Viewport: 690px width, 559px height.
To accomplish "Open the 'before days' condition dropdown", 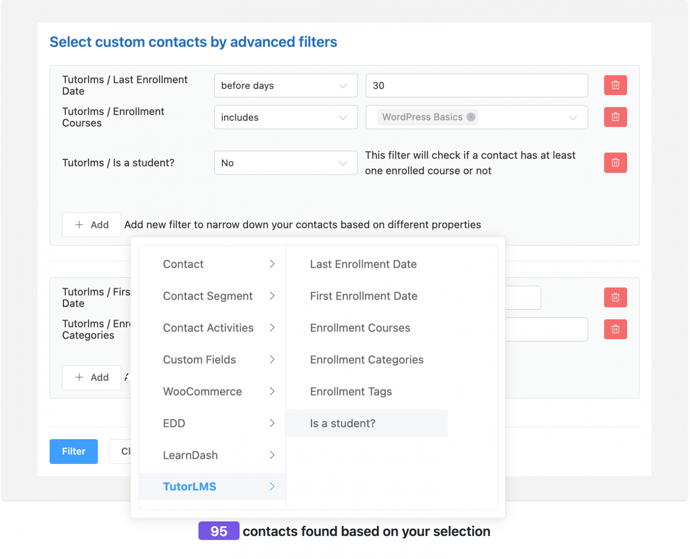I will click(285, 85).
